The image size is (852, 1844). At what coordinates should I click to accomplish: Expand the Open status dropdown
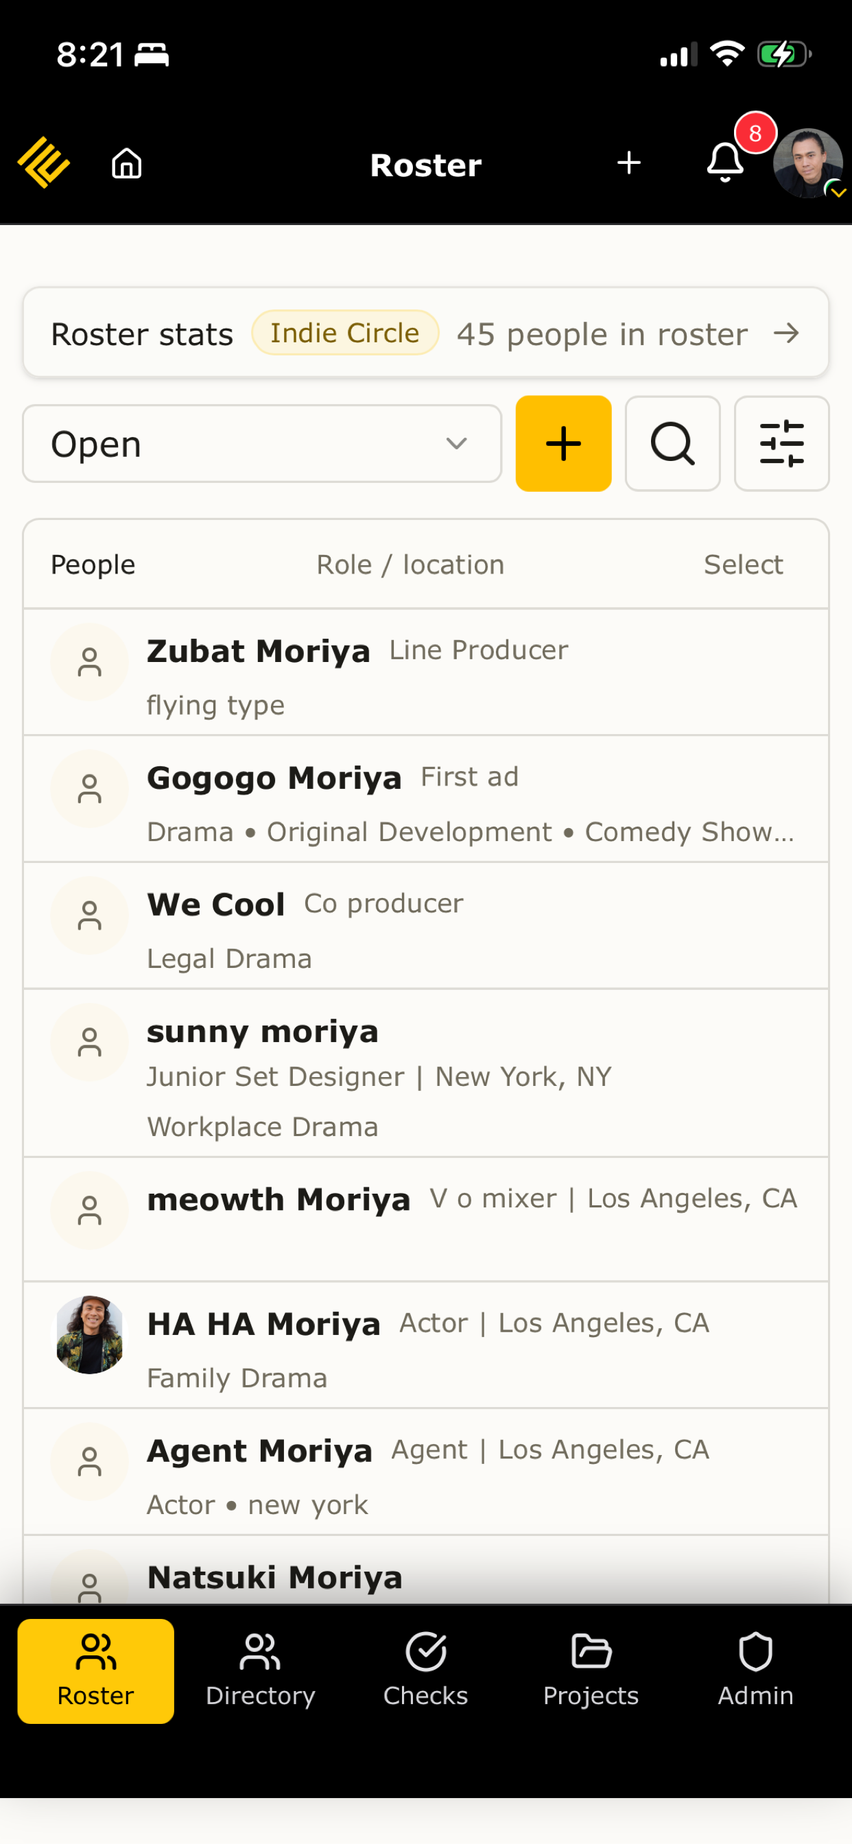click(262, 444)
